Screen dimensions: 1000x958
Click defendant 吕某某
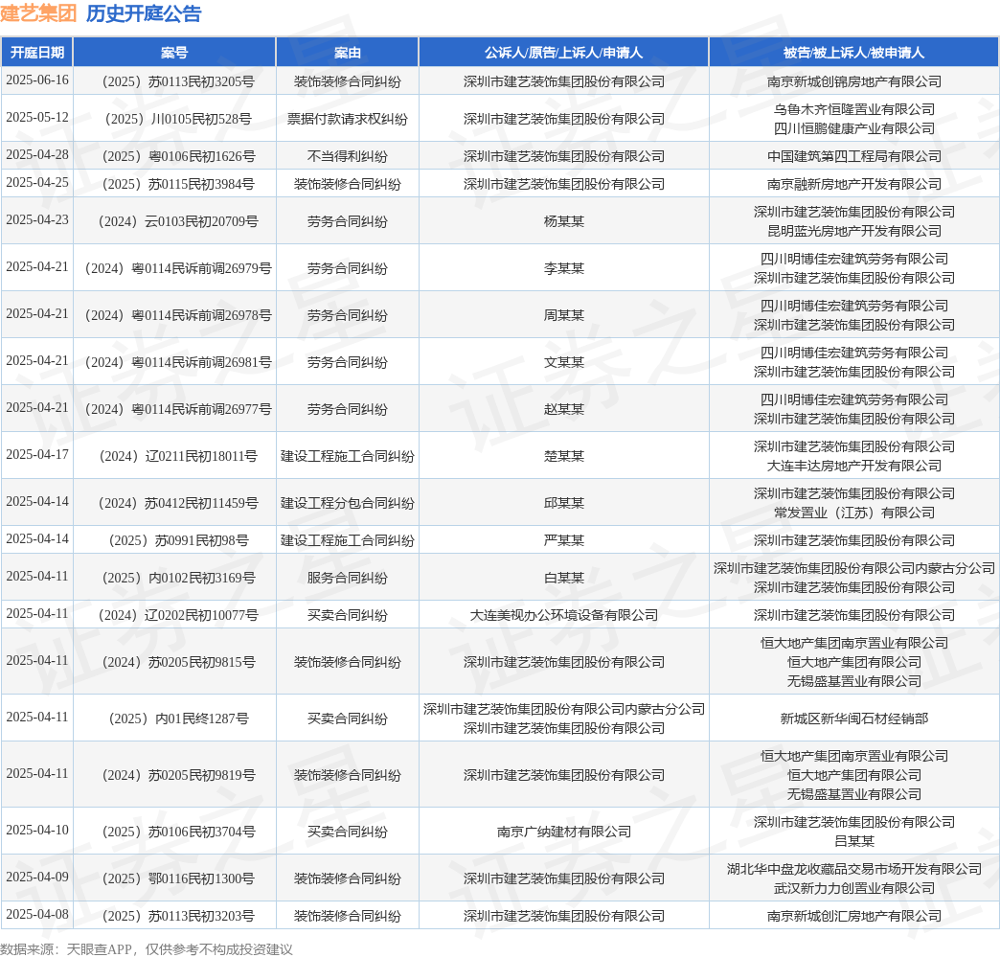tap(854, 841)
